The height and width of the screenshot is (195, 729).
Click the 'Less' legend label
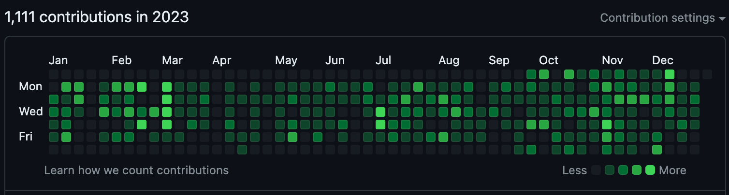(x=575, y=170)
